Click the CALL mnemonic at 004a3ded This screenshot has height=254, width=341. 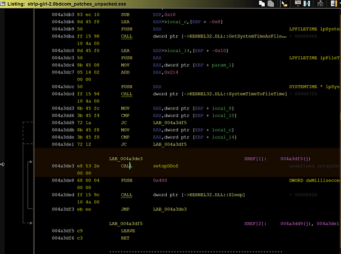(x=126, y=195)
